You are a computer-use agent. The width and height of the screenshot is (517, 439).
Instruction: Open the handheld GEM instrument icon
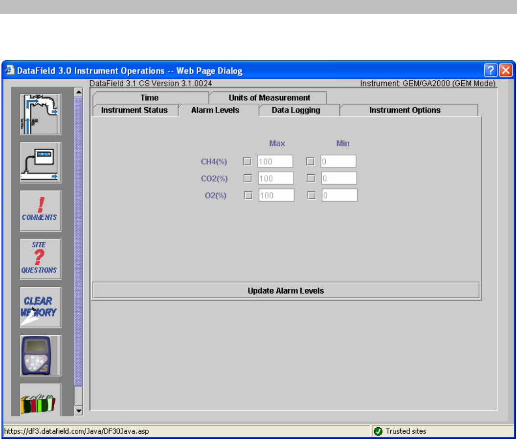(x=41, y=355)
